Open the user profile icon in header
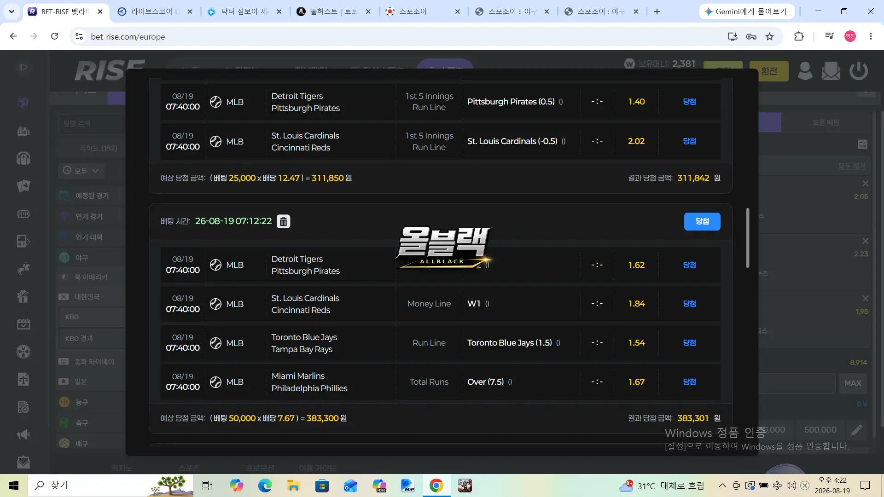This screenshot has height=497, width=884. coord(805,71)
